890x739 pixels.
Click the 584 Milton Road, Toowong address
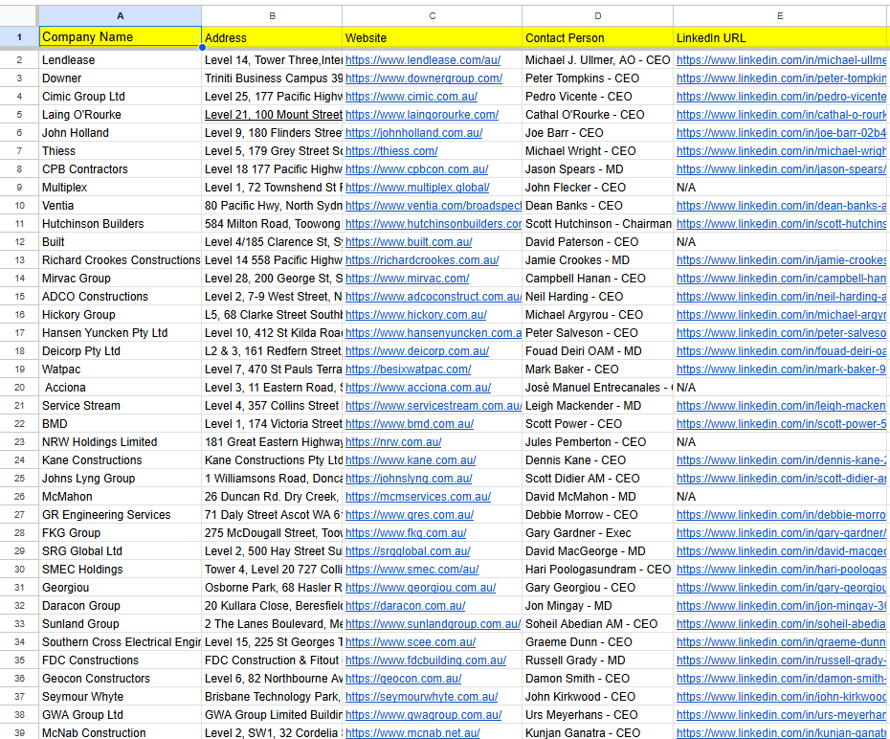pos(272,224)
